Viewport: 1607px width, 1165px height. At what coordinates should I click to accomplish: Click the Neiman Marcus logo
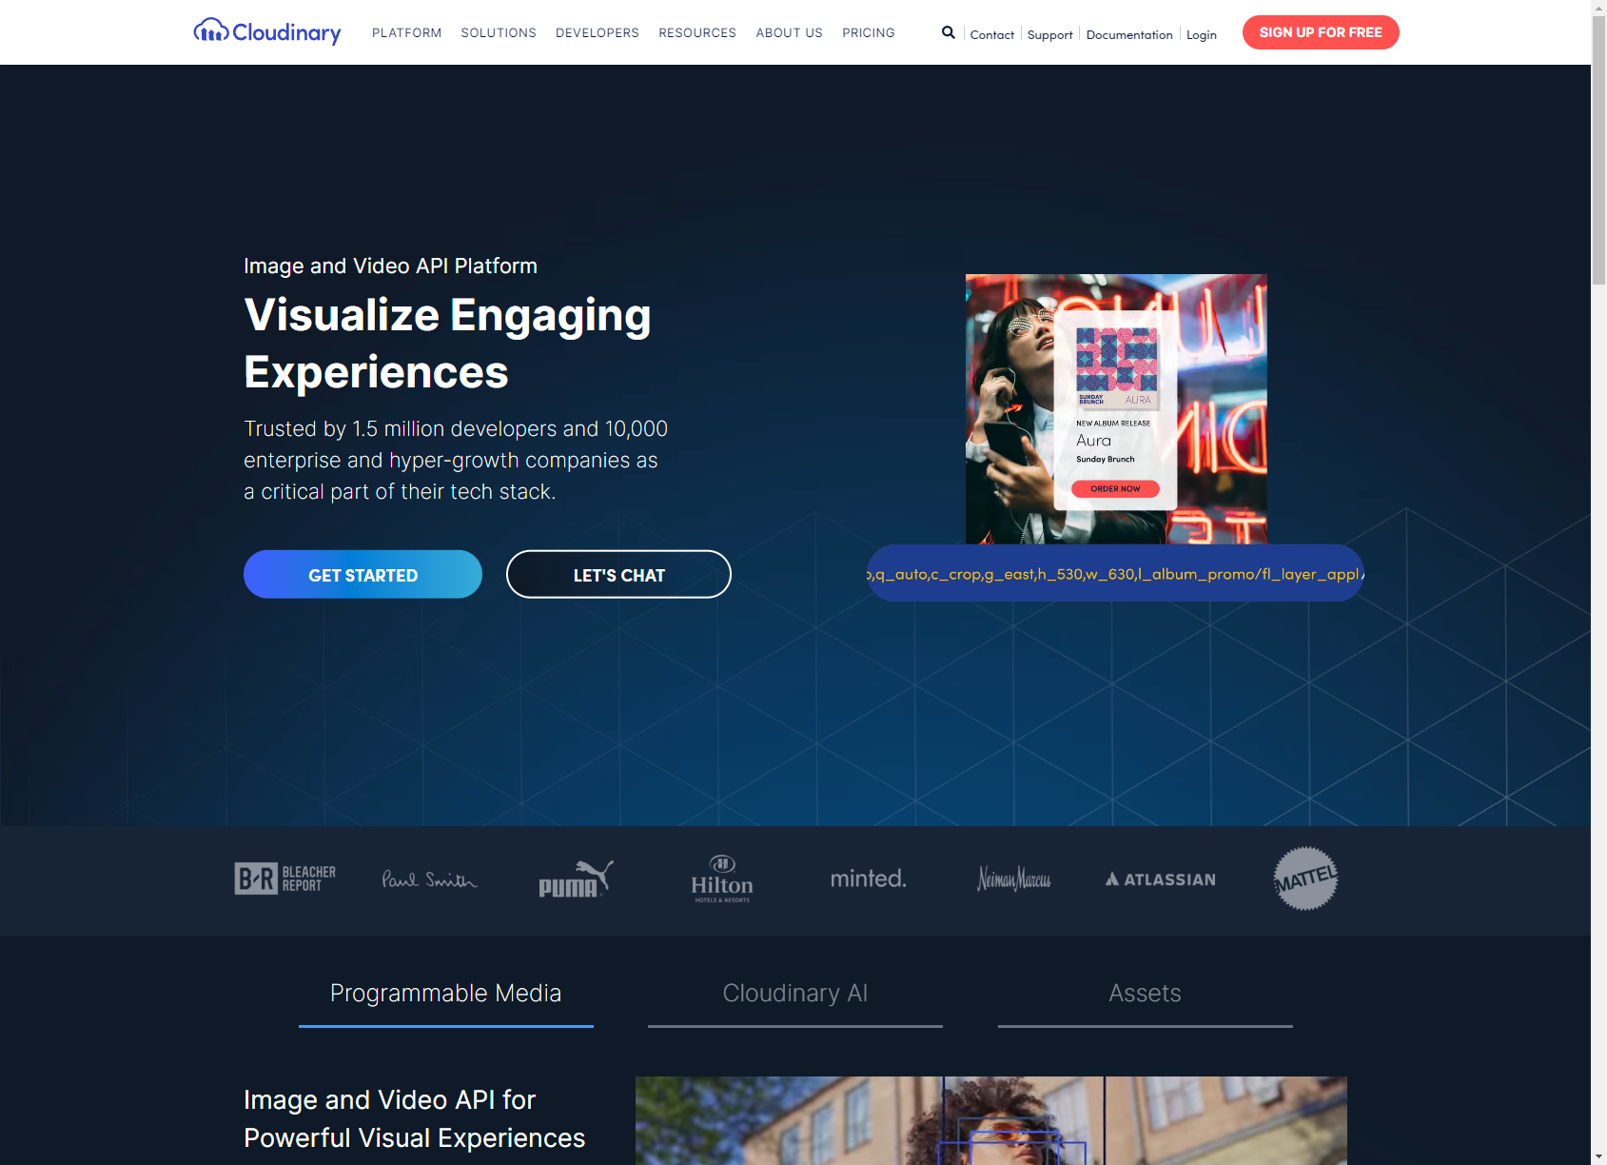click(x=1014, y=879)
